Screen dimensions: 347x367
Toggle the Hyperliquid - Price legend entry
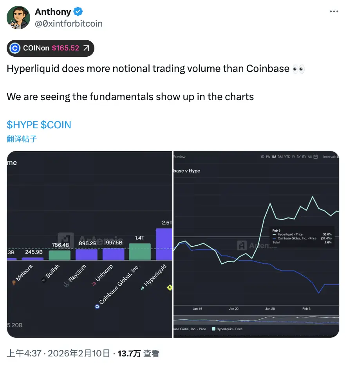[x=227, y=329]
